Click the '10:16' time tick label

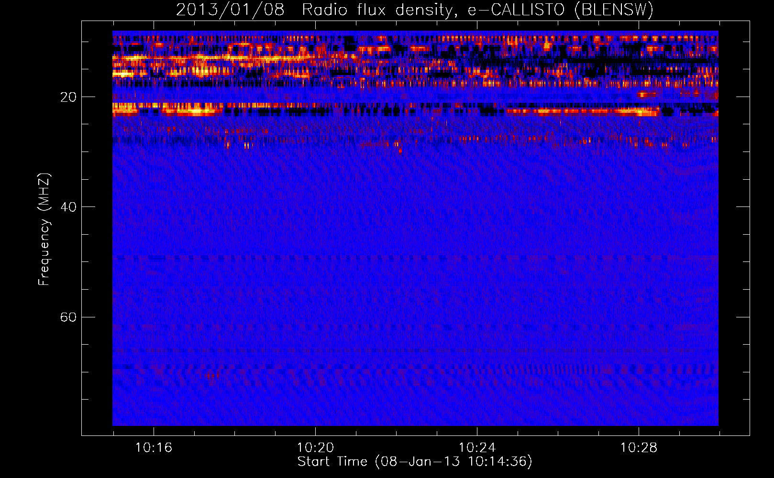point(154,448)
